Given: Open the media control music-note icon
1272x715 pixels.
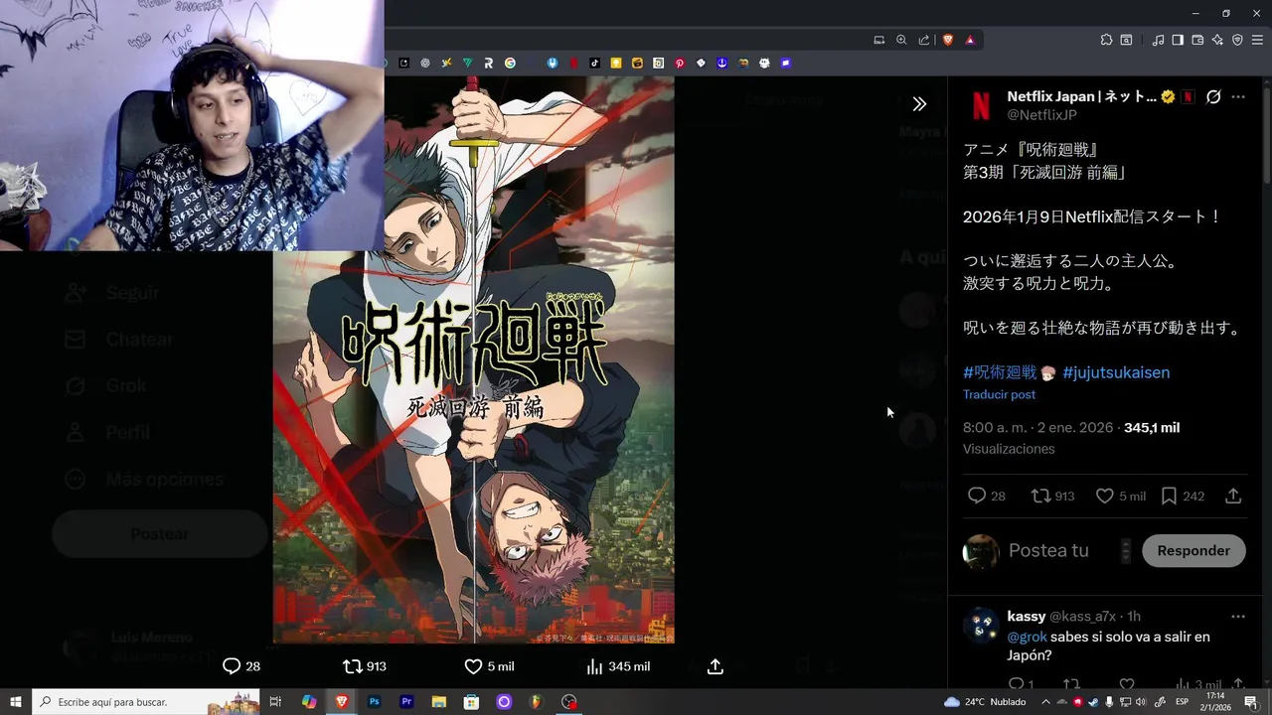Looking at the screenshot, I should tap(1158, 40).
